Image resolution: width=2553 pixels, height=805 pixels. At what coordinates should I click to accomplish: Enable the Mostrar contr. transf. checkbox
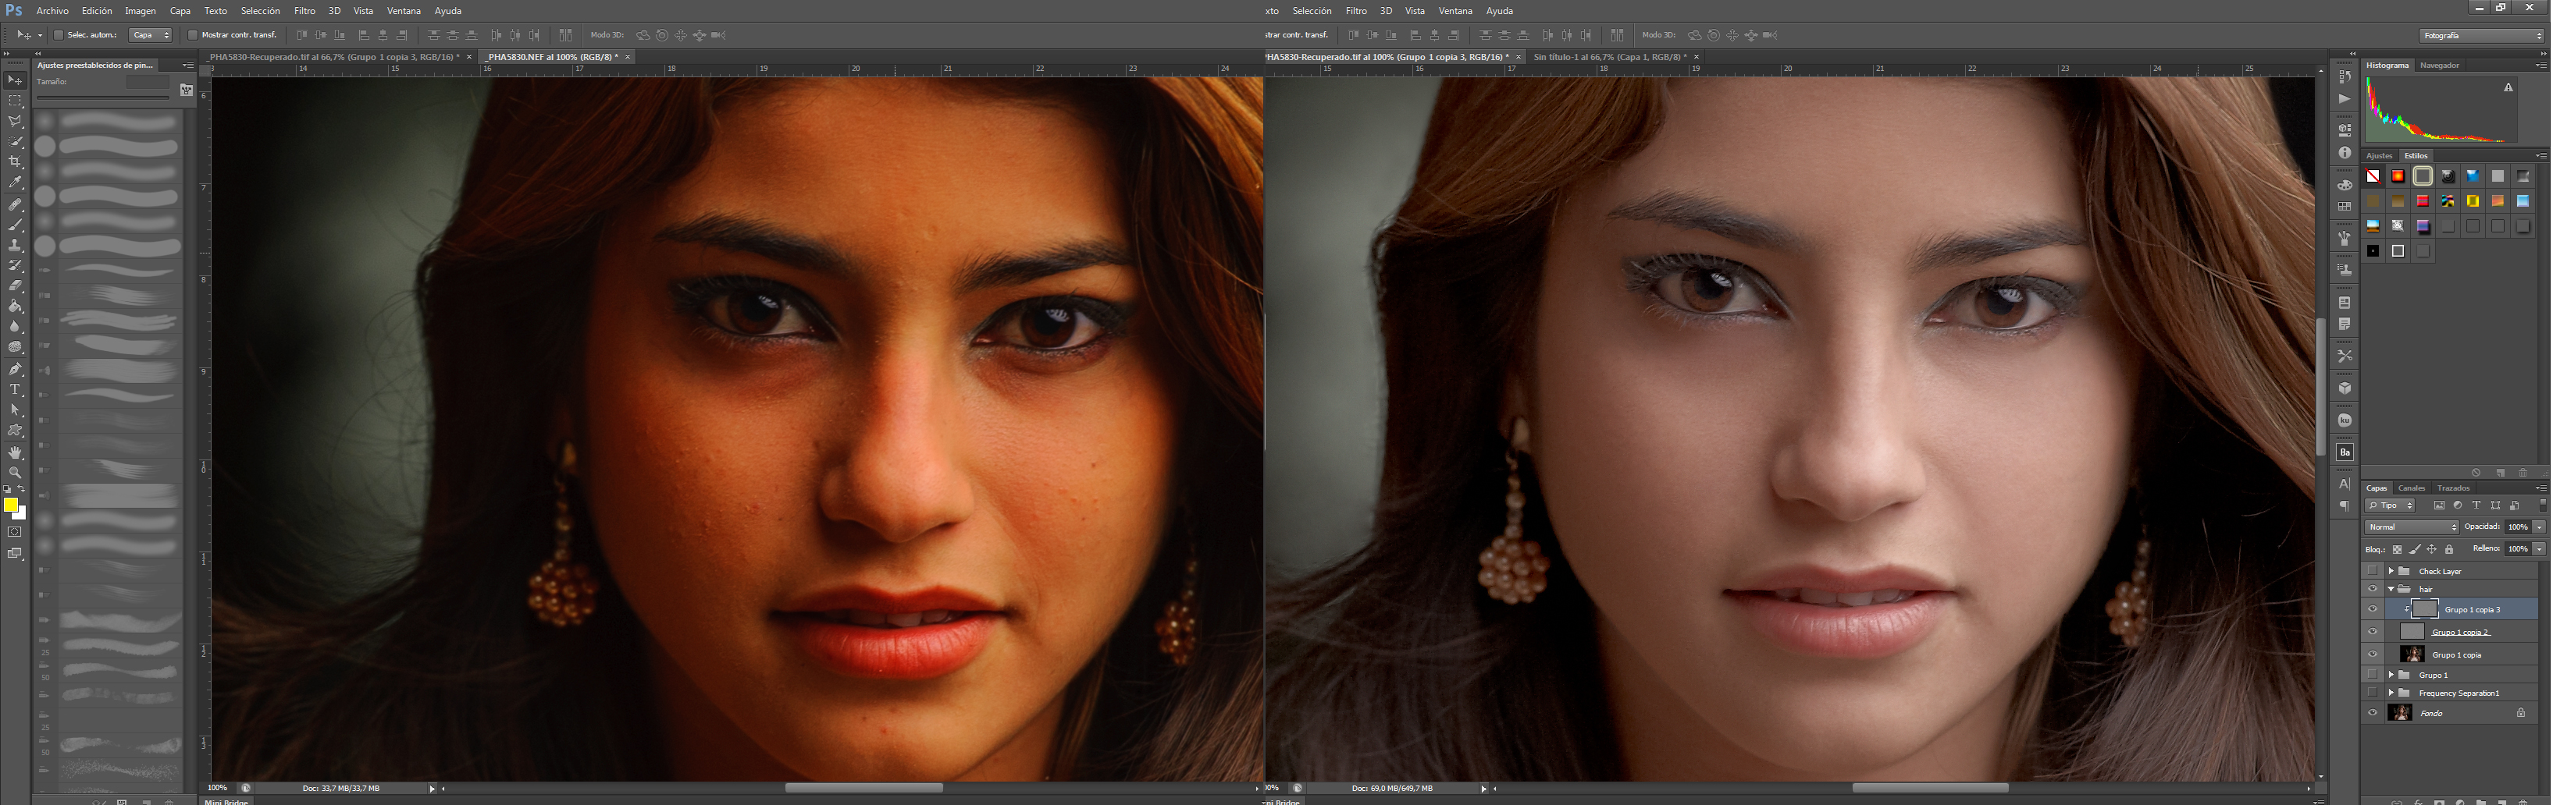click(x=194, y=34)
